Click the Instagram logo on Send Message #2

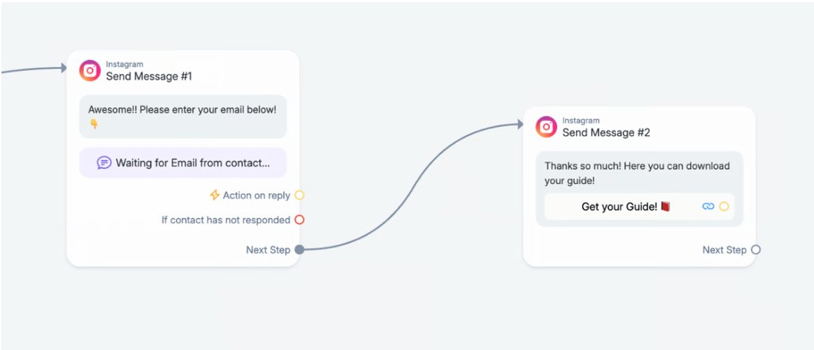tap(546, 127)
